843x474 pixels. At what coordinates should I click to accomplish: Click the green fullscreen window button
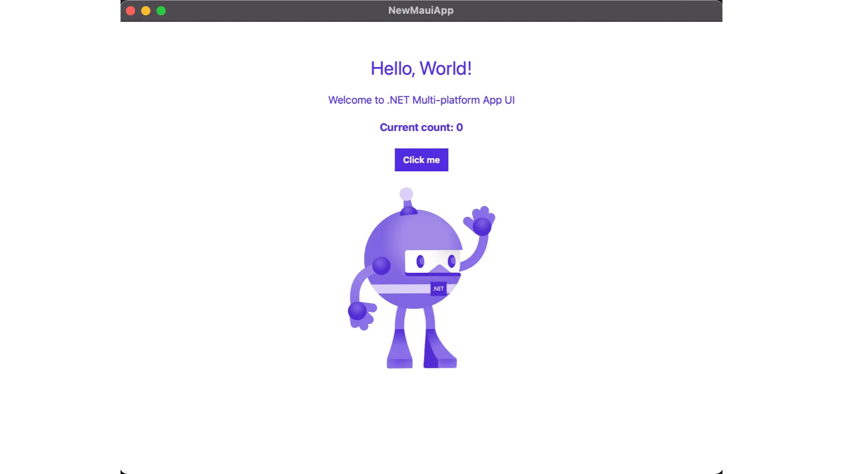click(161, 11)
